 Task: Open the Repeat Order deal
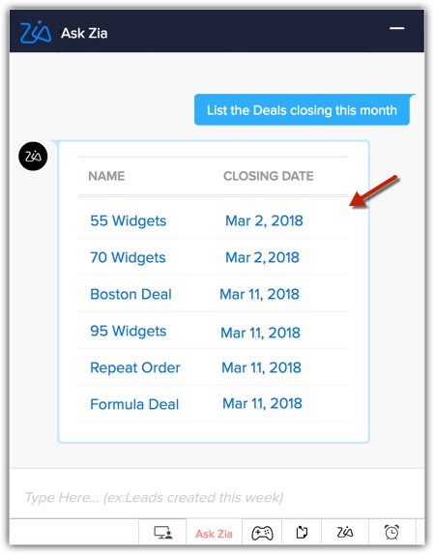(135, 367)
